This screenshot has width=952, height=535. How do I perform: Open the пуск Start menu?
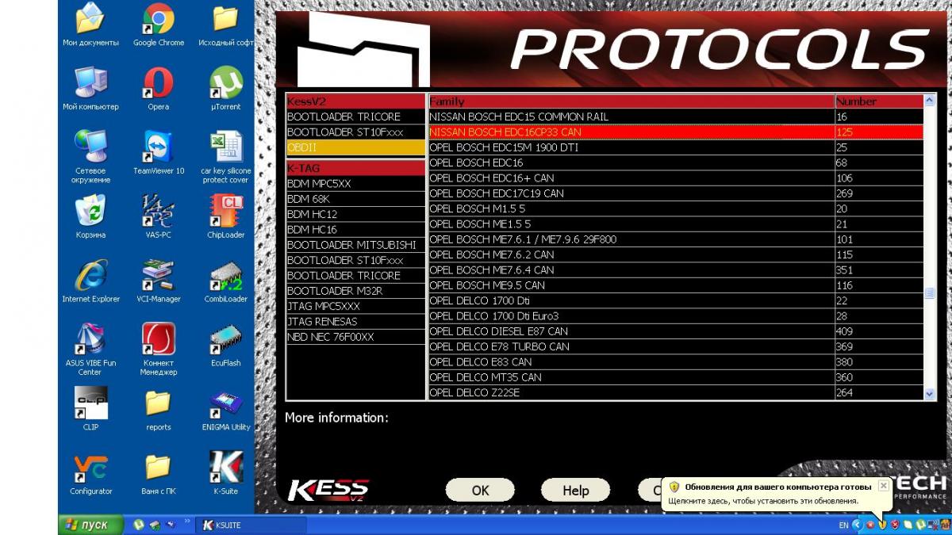pos(90,525)
